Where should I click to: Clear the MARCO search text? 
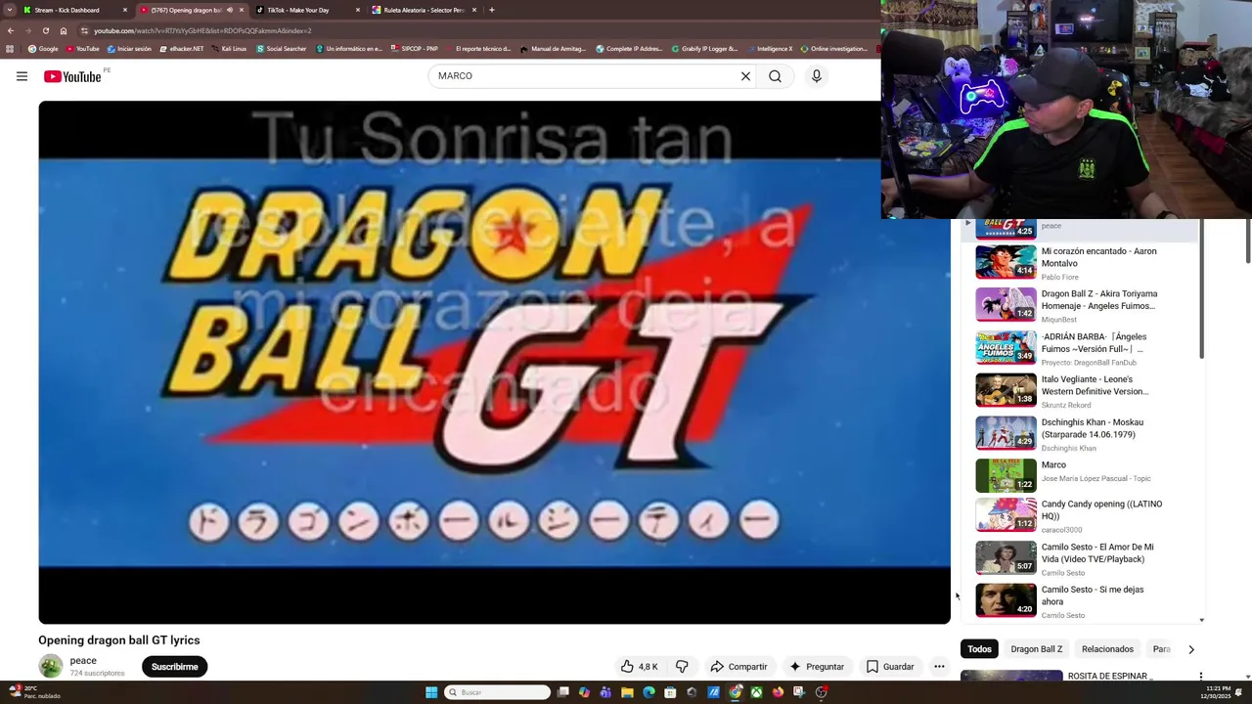[x=745, y=76]
